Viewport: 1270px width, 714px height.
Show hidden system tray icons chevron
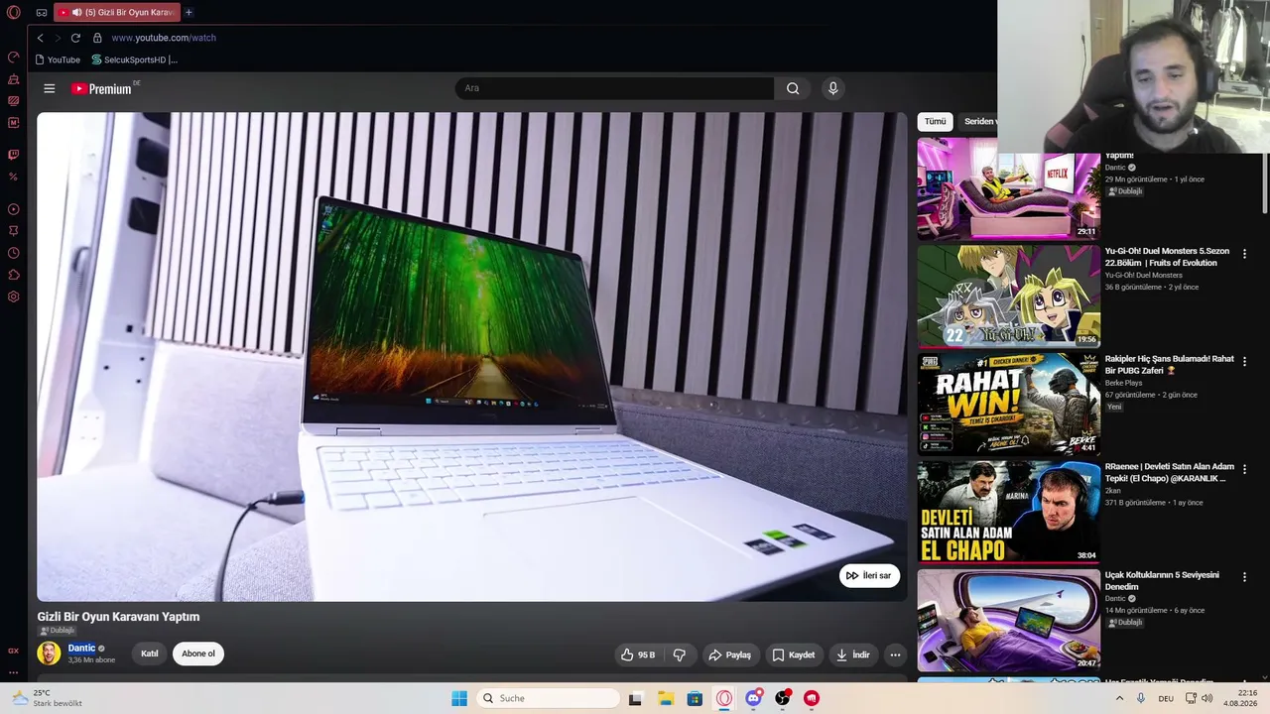pyautogui.click(x=1120, y=698)
